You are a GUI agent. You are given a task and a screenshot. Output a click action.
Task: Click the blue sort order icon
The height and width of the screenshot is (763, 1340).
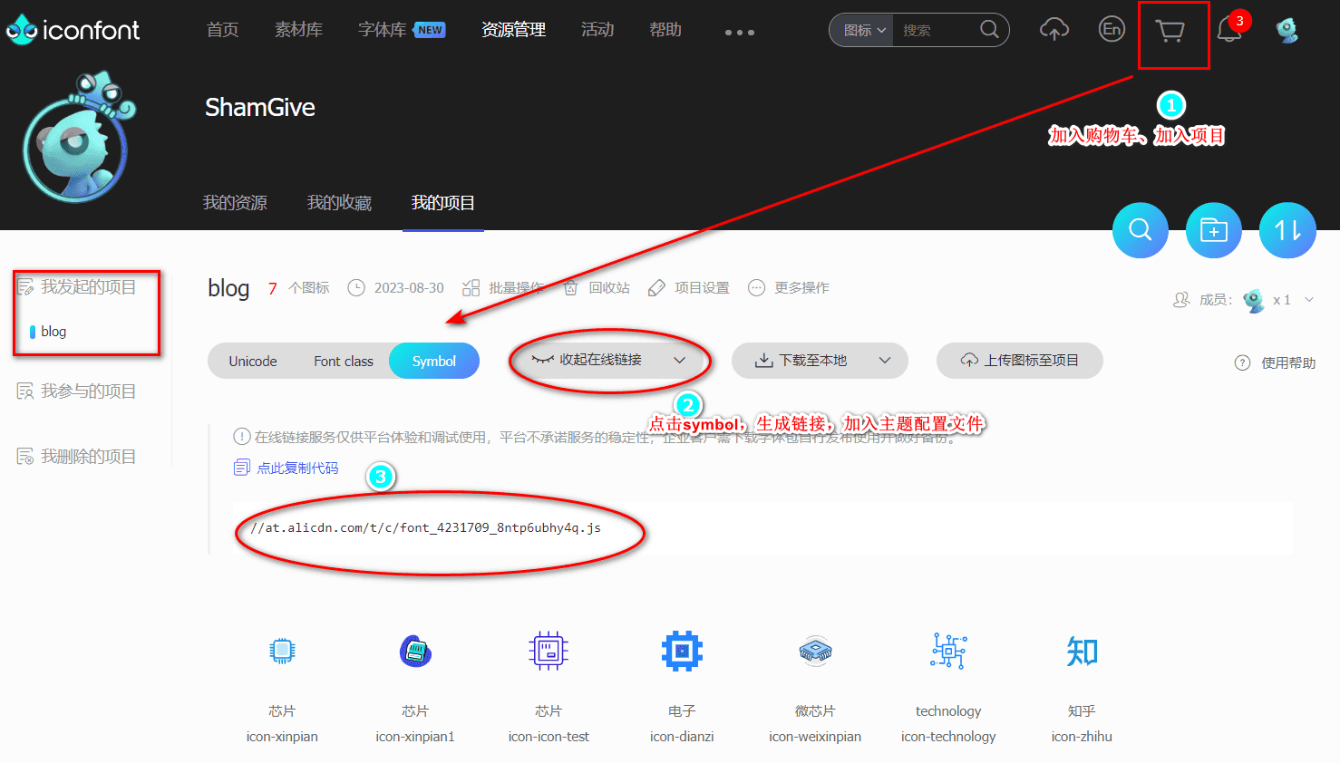coord(1287,230)
